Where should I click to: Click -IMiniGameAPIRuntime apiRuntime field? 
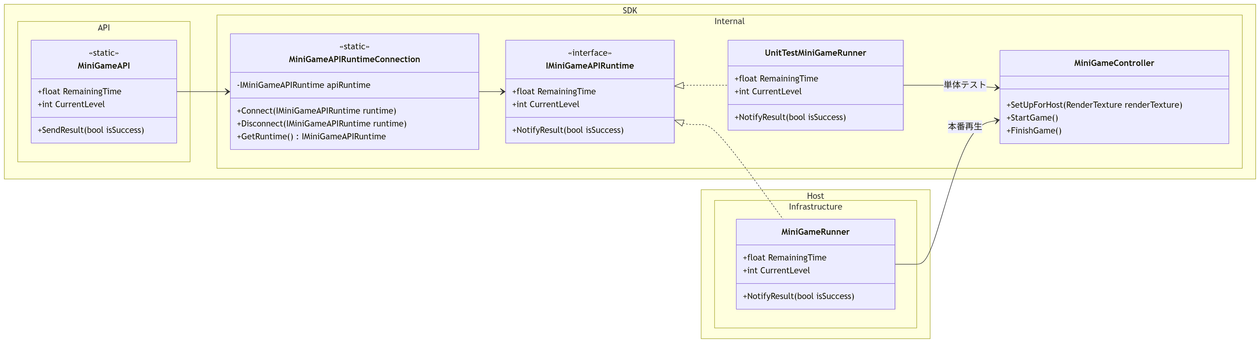click(303, 85)
